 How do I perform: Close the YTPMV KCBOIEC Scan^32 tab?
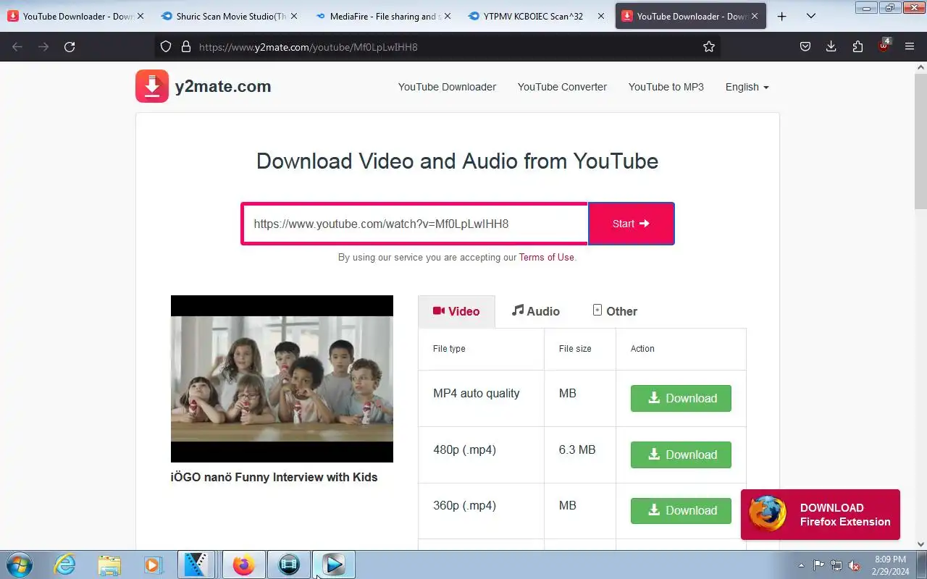pyautogui.click(x=601, y=16)
